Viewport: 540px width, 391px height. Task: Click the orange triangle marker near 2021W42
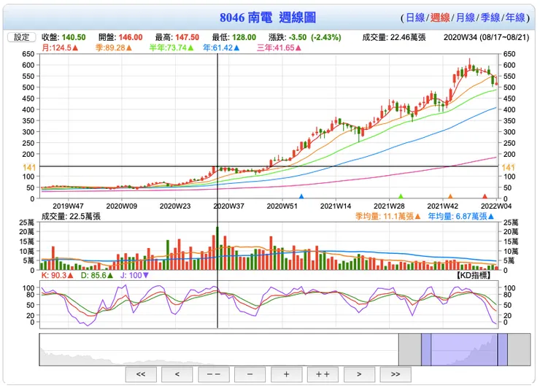point(450,196)
